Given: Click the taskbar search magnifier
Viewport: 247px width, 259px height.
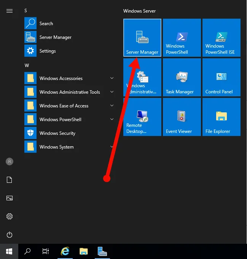Looking at the screenshot, I should coord(27,251).
